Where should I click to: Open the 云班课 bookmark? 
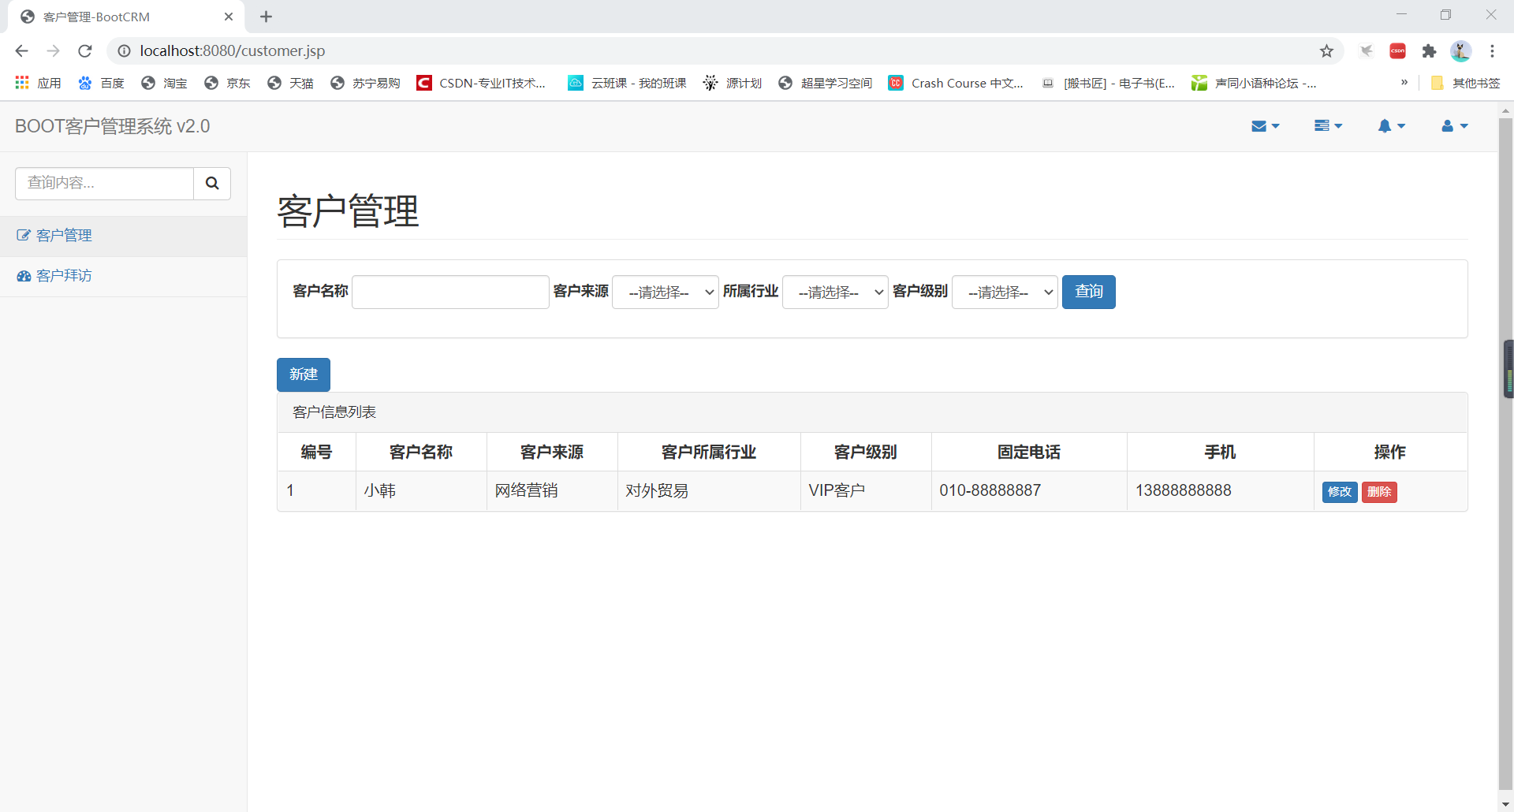[x=628, y=83]
